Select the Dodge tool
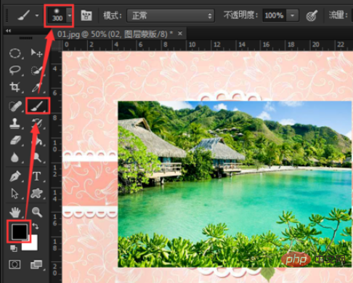The image size is (353, 283). coord(37,157)
